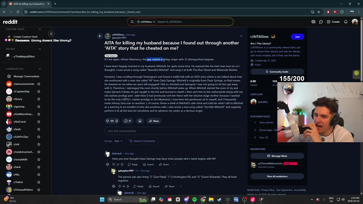Favorite r/leafs with star
This screenshot has width=363, height=204.
point(39,129)
